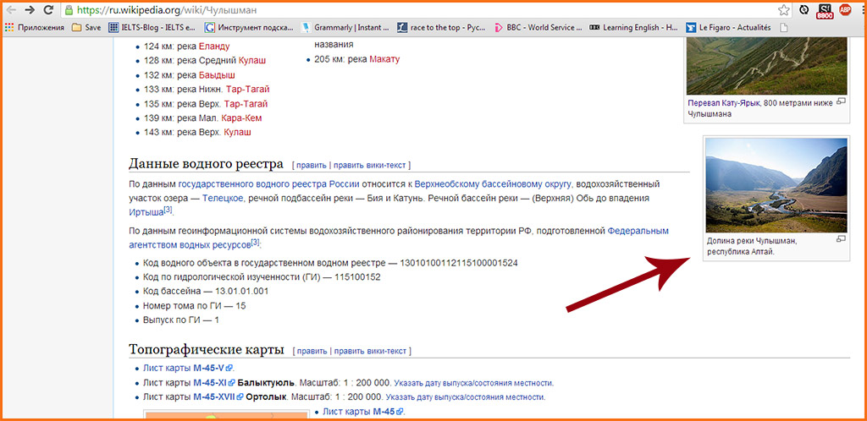Screen dimensions: 867x421
Task: Open the Adblock Plus extension icon
Action: [x=845, y=10]
